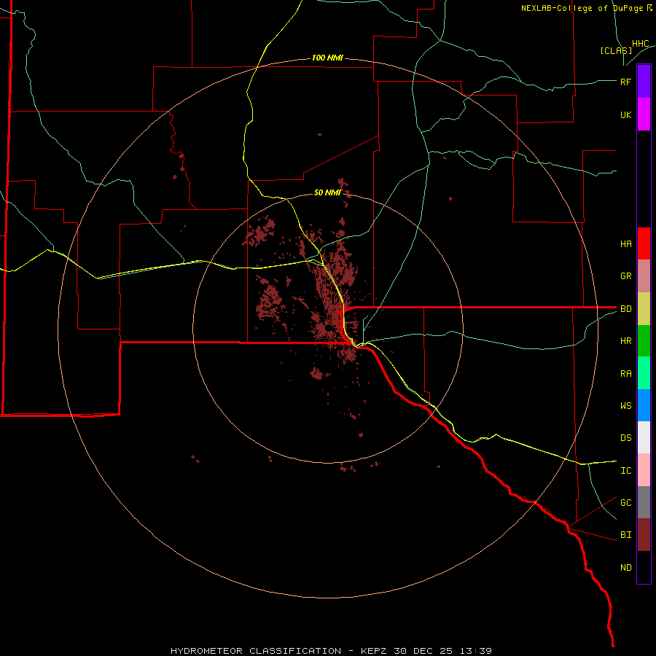Click the light green RA legend swatch

(x=644, y=373)
